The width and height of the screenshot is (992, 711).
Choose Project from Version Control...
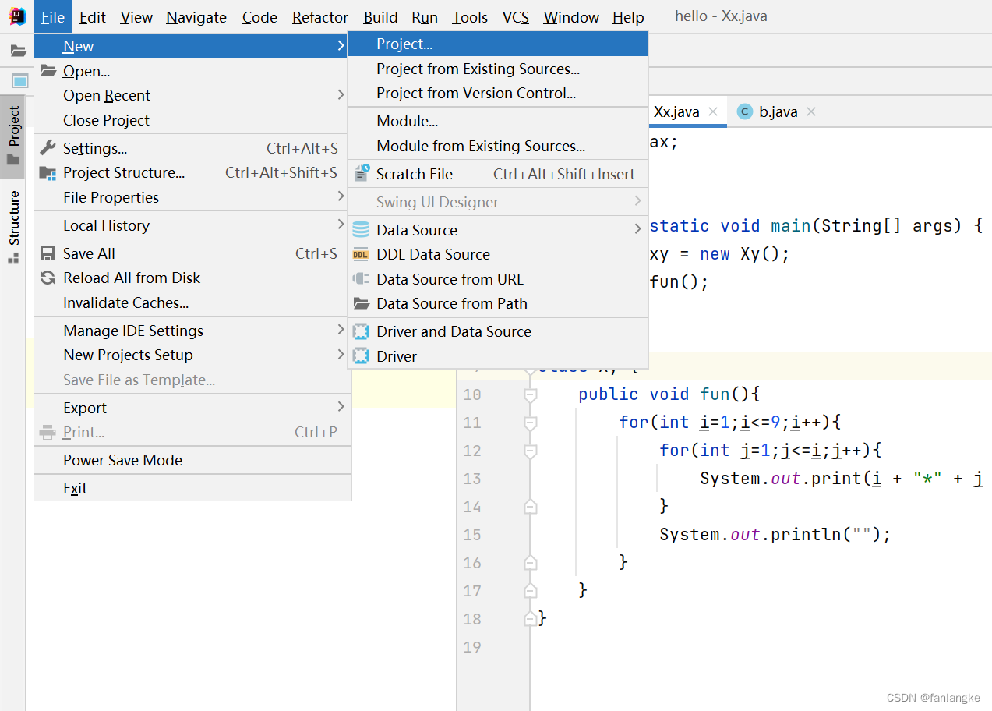[x=498, y=93]
